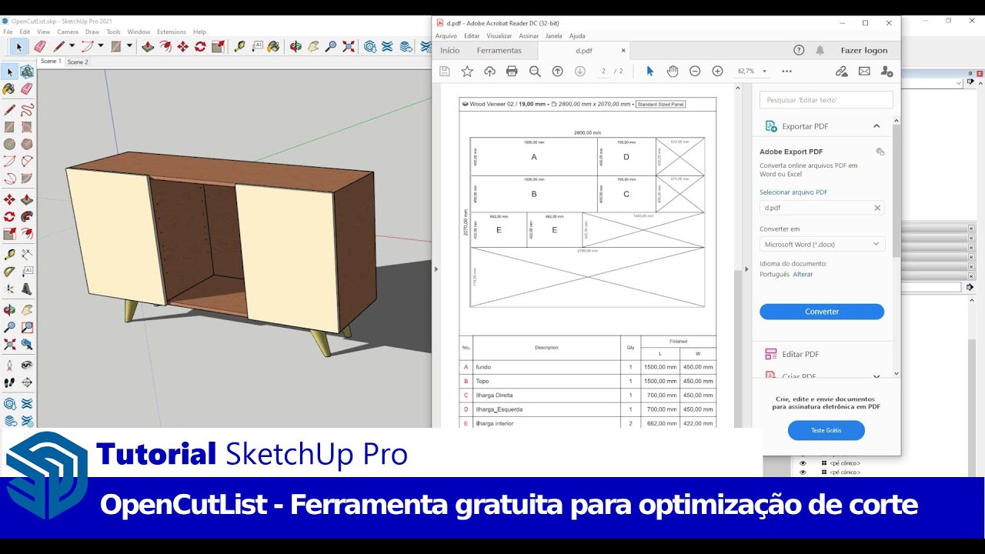Activate the selection arrow tool in Acrobat
985x554 pixels.
click(x=649, y=71)
